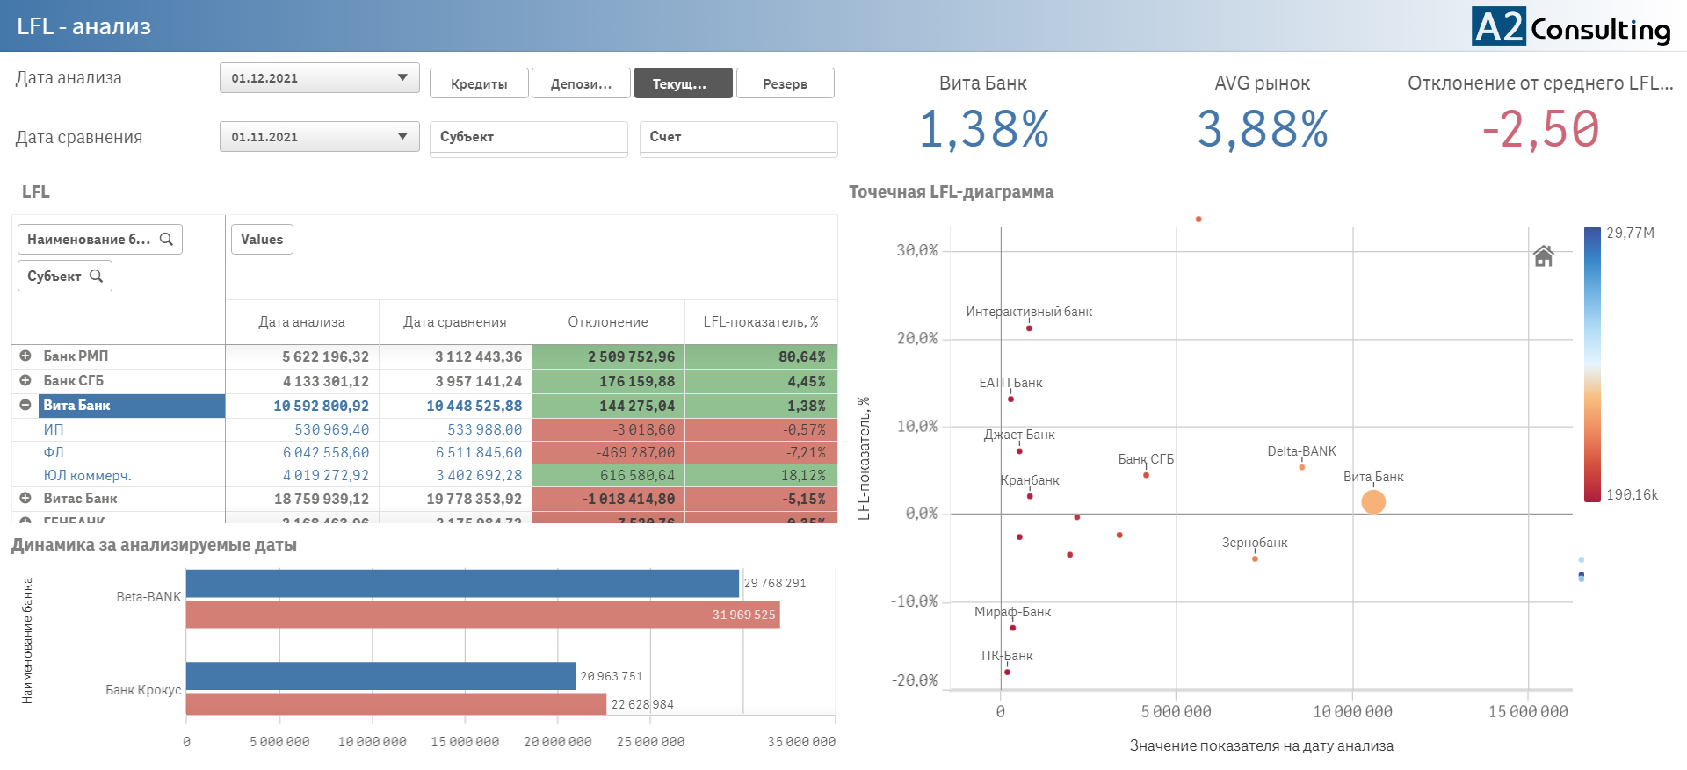The image size is (1687, 770).
Task: Click search icon in Наименование filter
Action: [166, 239]
